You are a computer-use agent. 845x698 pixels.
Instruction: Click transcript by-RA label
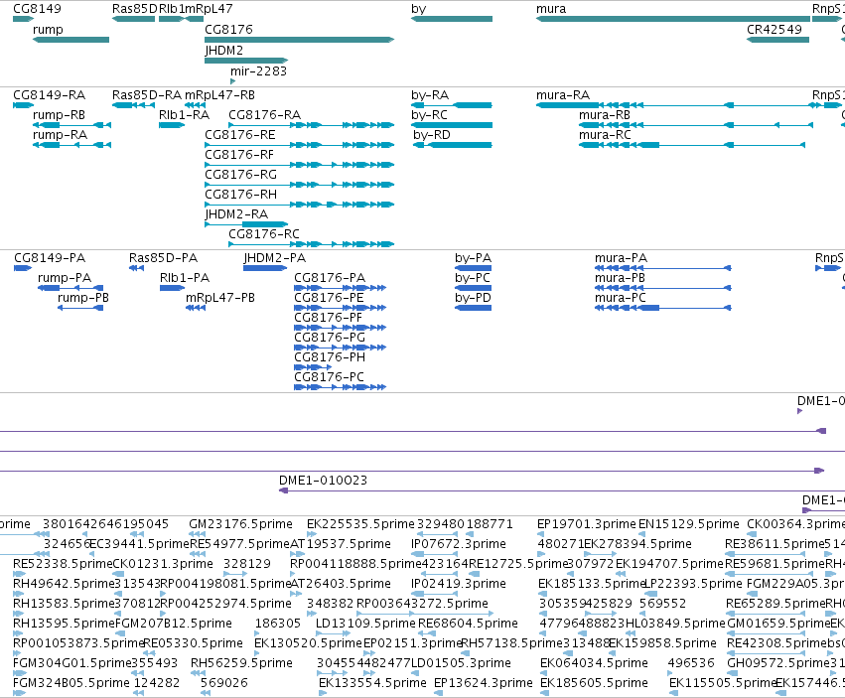(x=430, y=95)
